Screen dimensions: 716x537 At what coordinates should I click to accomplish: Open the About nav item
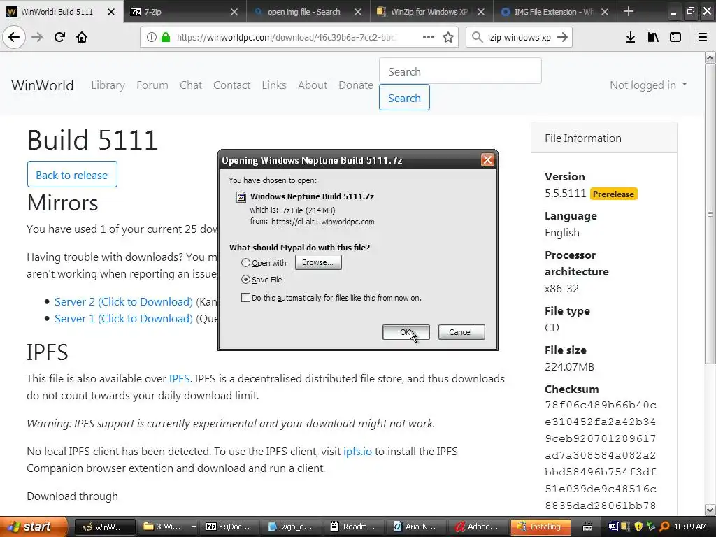tap(313, 85)
